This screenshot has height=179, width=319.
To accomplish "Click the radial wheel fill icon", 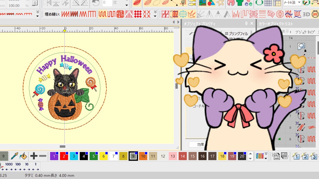I will click(x=280, y=14).
